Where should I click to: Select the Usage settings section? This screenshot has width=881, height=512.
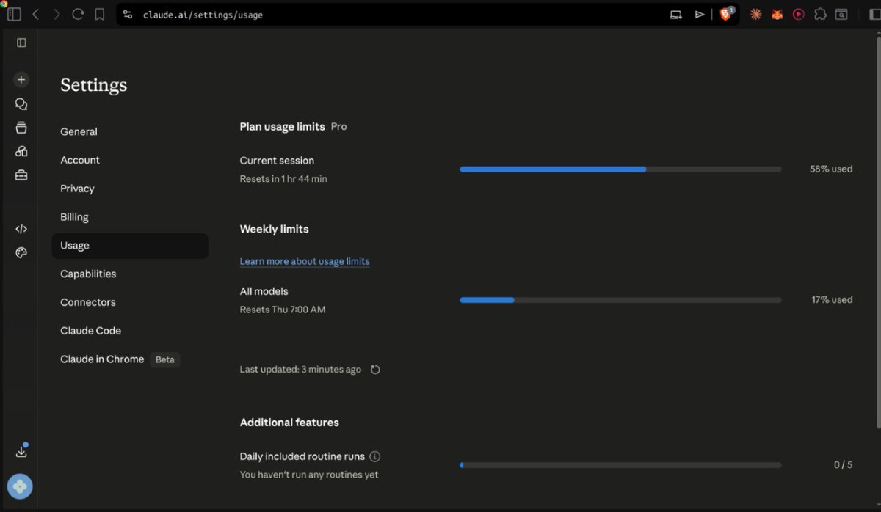click(130, 246)
